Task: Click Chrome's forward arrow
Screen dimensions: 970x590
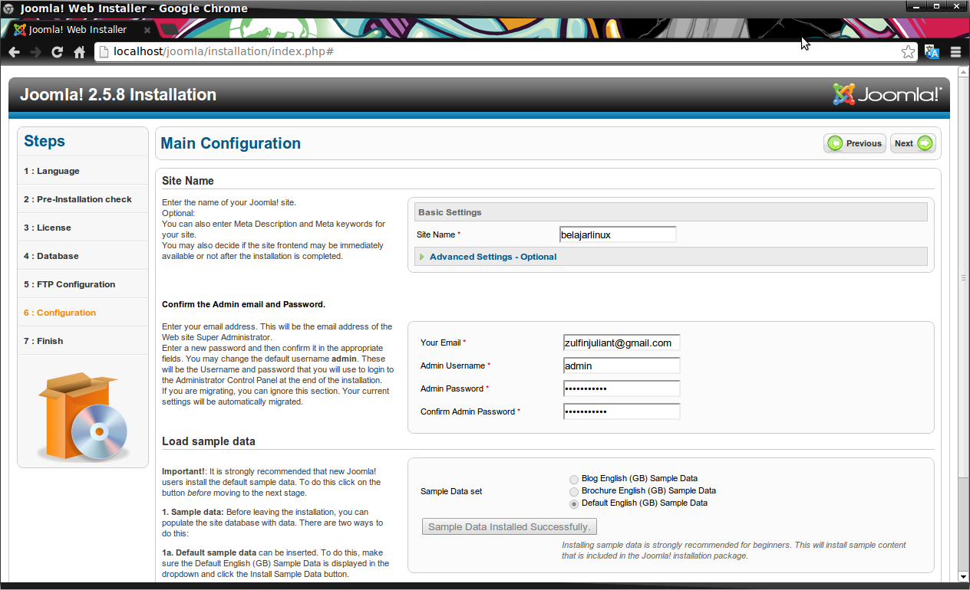Action: (x=35, y=52)
